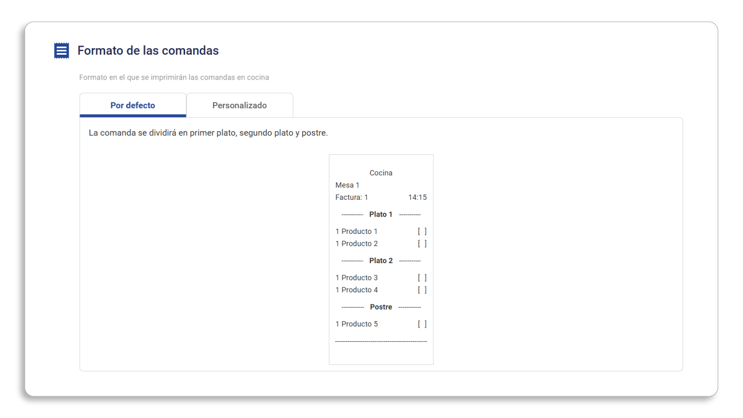Screen dimensions: 743x418
Task: Click the bracket box next to Producto 5
Action: click(422, 324)
